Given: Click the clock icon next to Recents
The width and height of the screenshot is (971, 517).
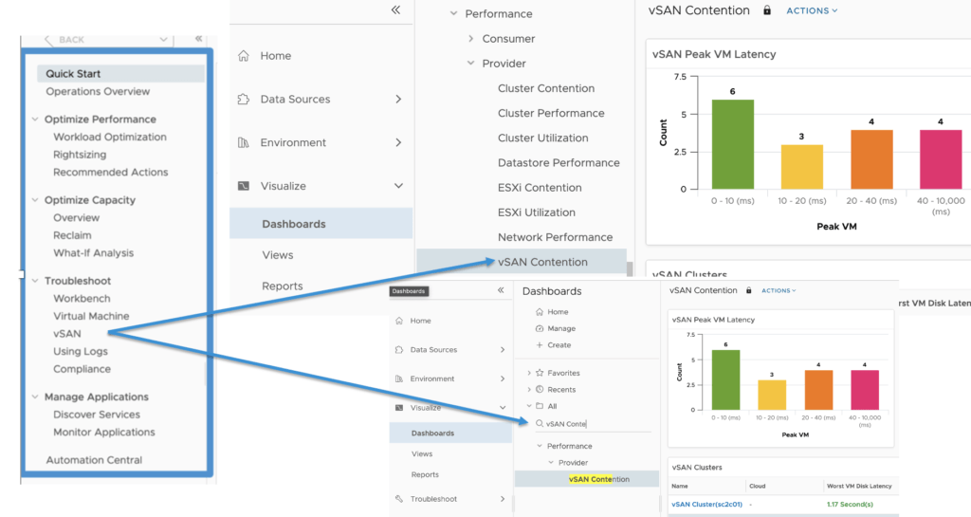Looking at the screenshot, I should click(x=540, y=390).
